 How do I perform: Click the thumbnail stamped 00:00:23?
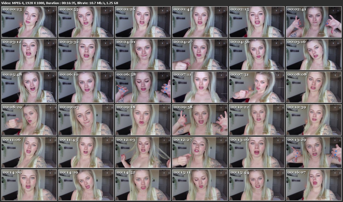click(29, 22)
